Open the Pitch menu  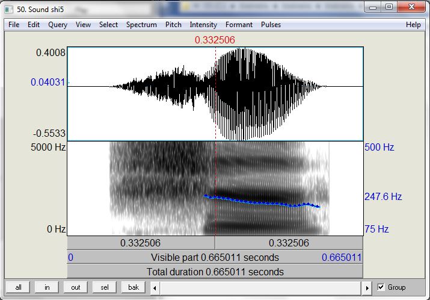tap(173, 25)
